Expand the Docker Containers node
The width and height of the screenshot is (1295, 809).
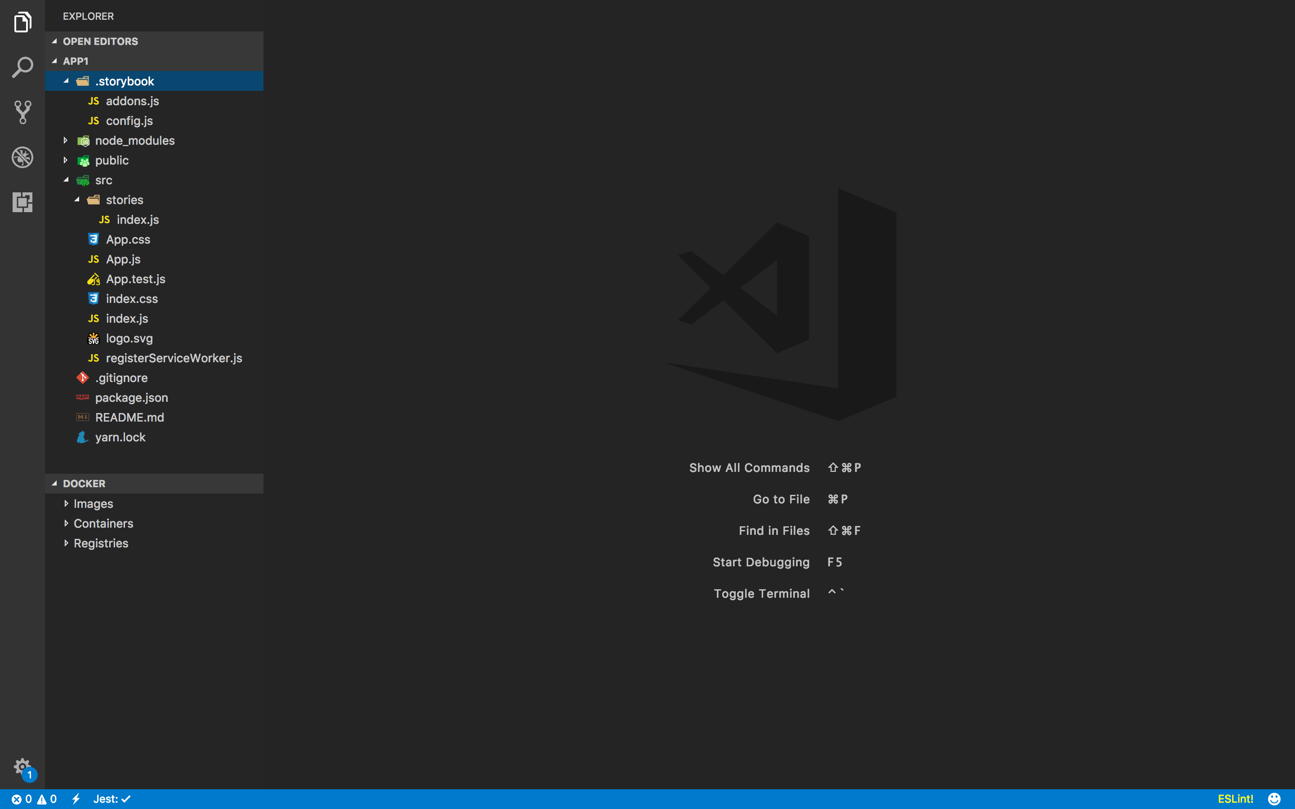[x=103, y=523]
